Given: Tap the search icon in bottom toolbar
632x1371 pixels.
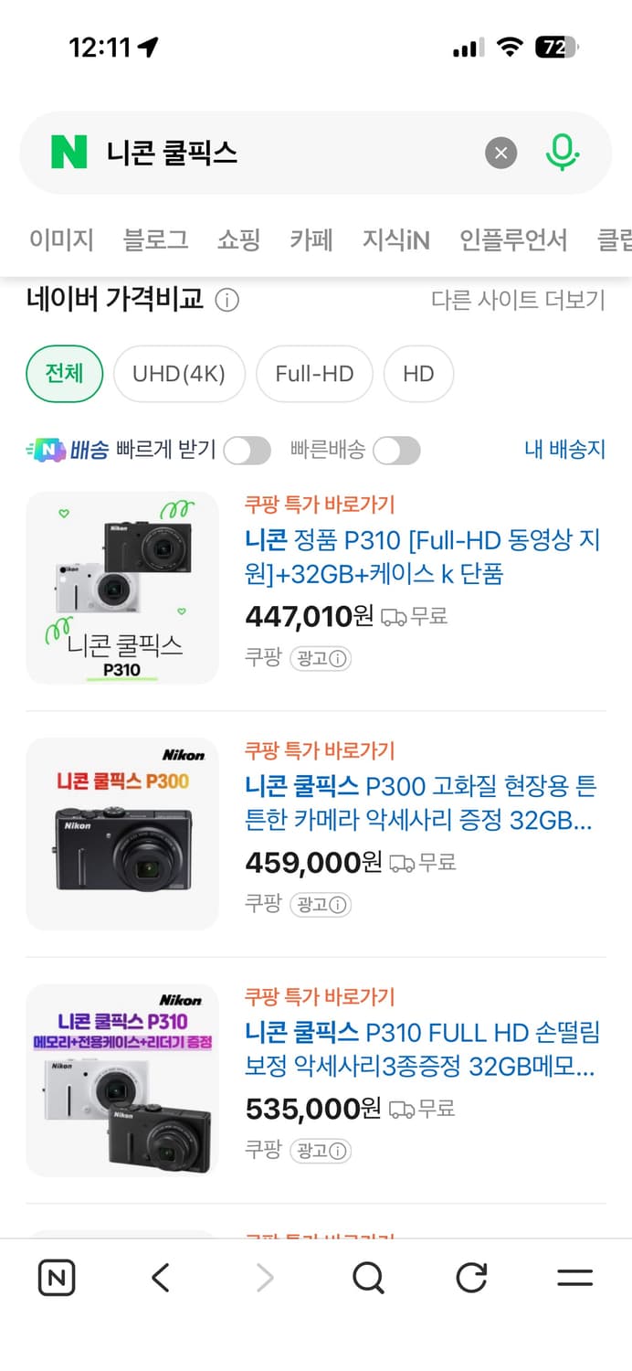Looking at the screenshot, I should tap(368, 1277).
